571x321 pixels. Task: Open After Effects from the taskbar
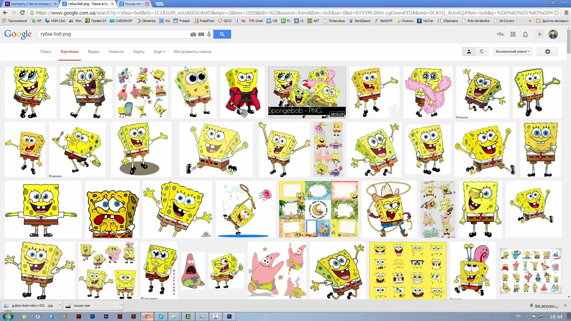point(106,317)
